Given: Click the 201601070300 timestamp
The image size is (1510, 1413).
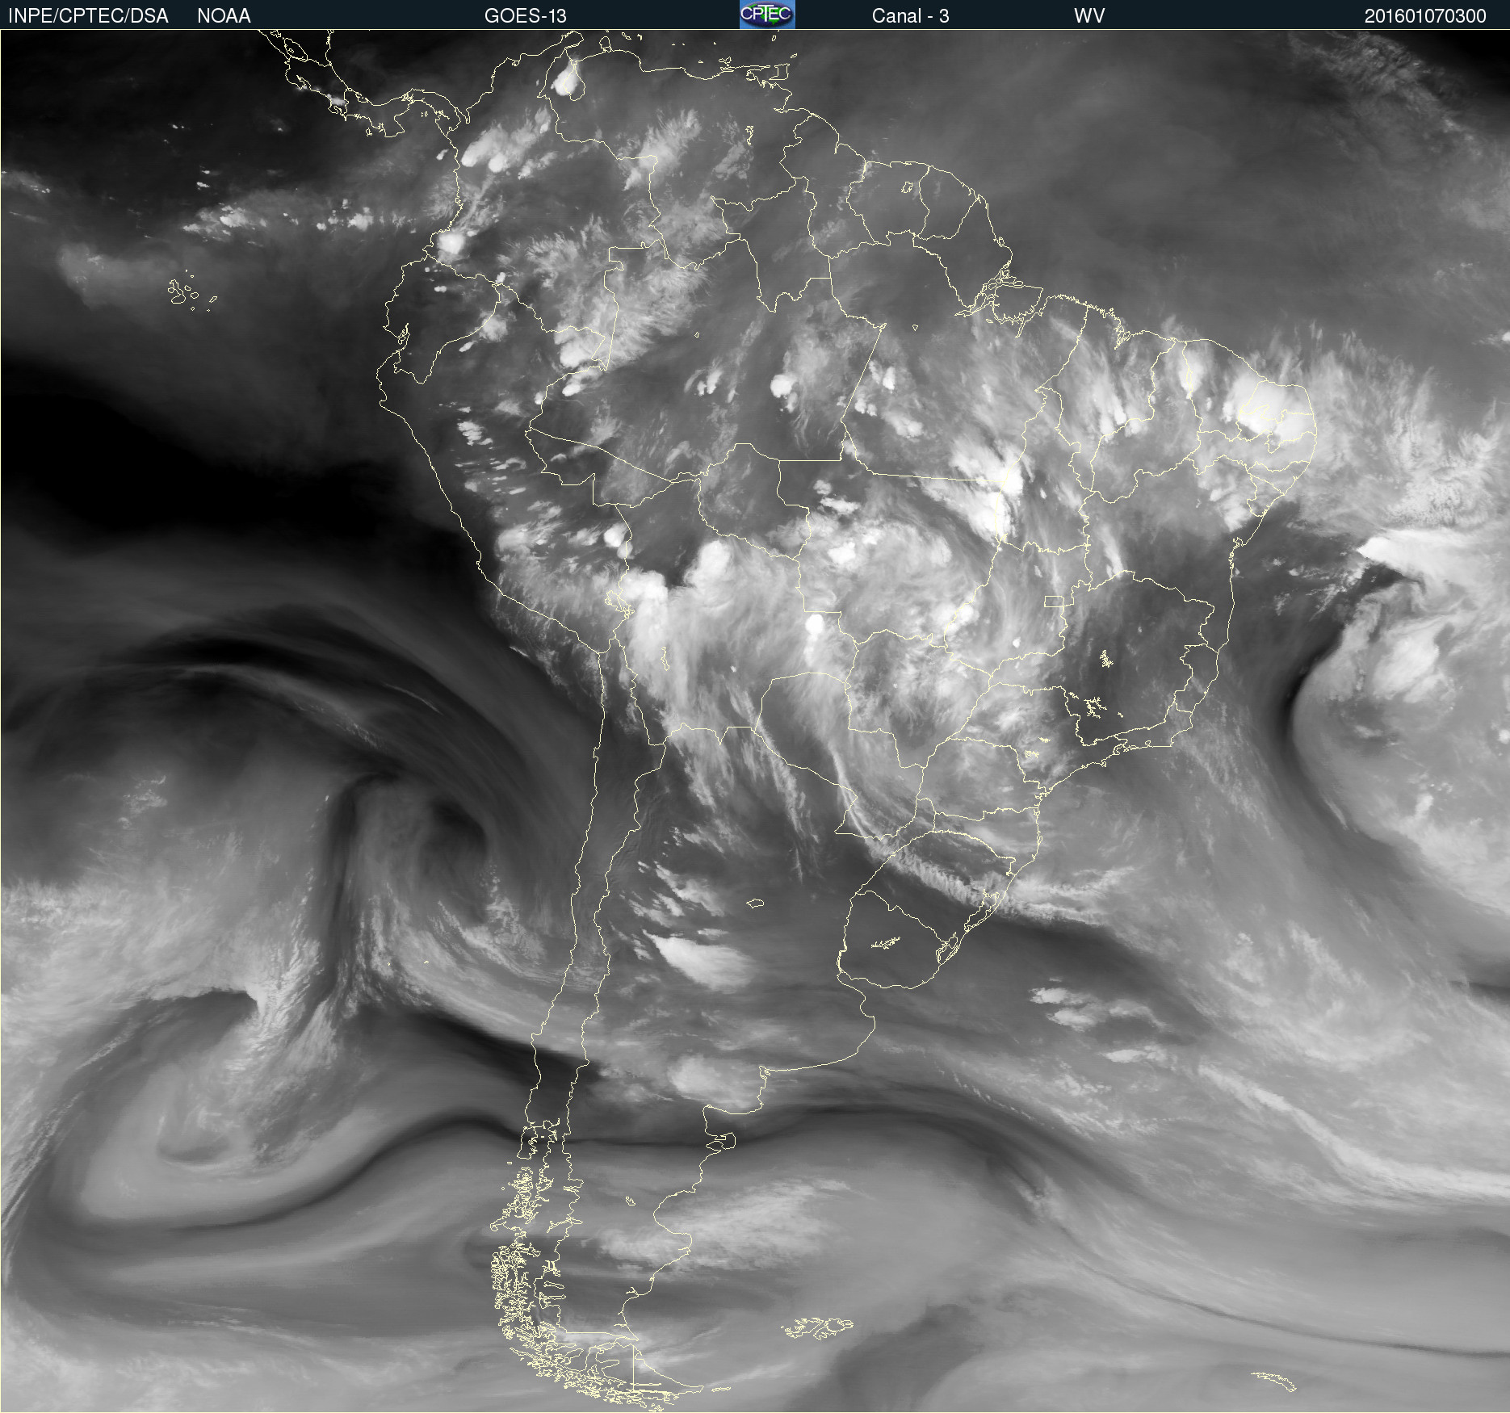Looking at the screenshot, I should (x=1425, y=16).
